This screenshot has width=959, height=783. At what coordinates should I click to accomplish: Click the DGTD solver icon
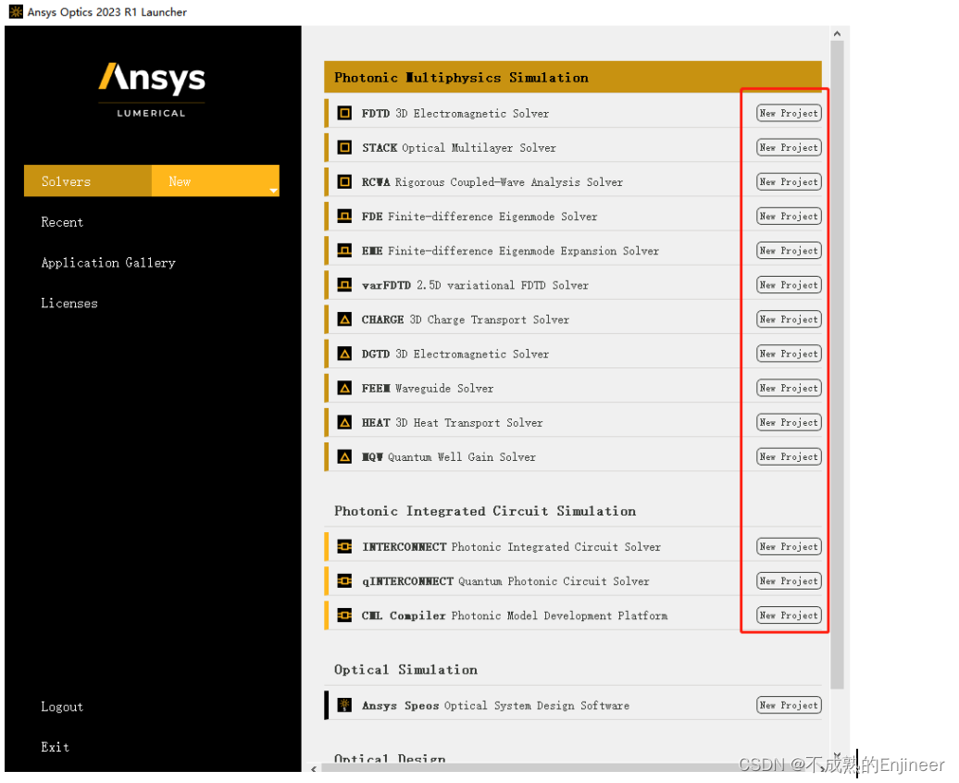[x=345, y=354]
